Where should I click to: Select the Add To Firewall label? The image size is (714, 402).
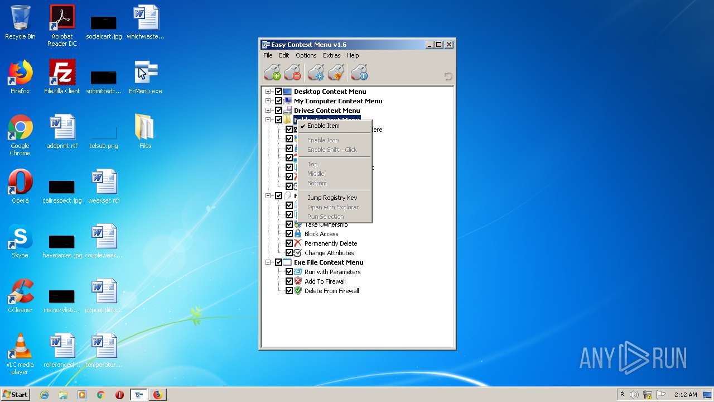(x=325, y=281)
